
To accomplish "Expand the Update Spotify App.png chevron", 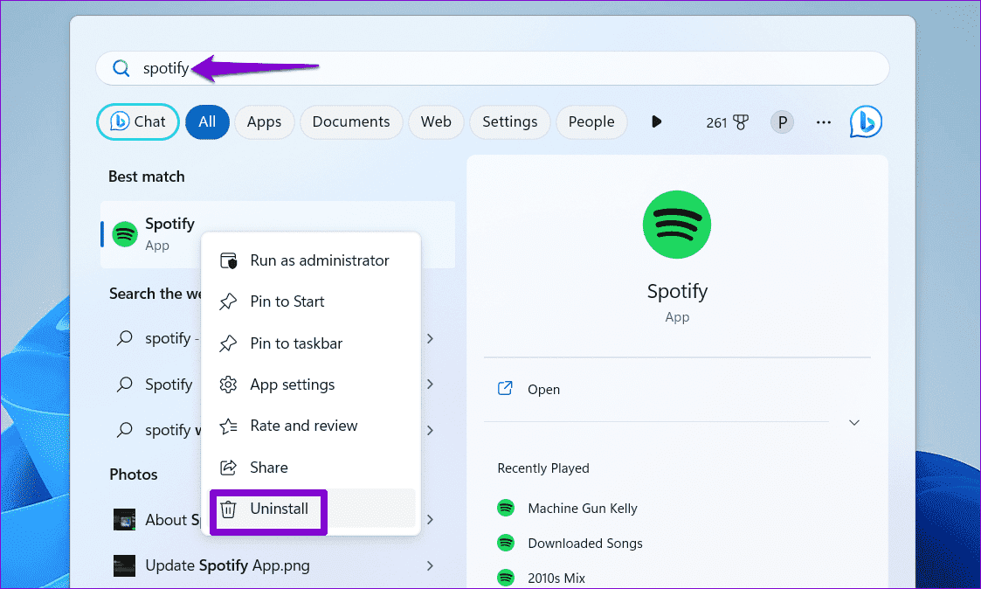I will tap(430, 565).
